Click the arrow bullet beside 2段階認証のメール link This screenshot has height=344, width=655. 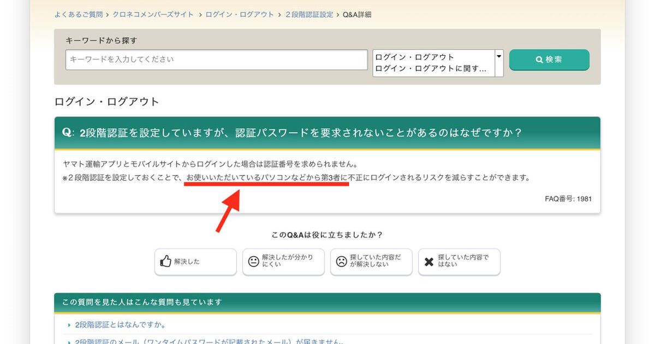point(69,342)
